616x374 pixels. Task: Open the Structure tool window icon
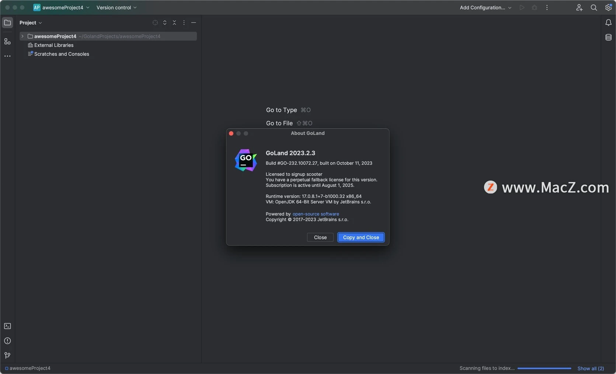click(7, 41)
